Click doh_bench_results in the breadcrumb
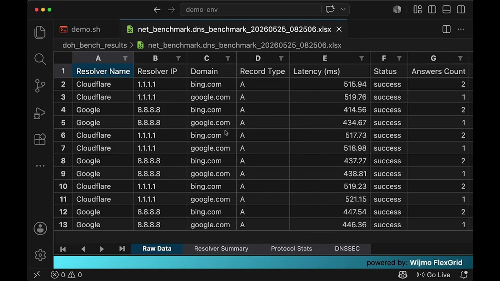 click(x=95, y=45)
